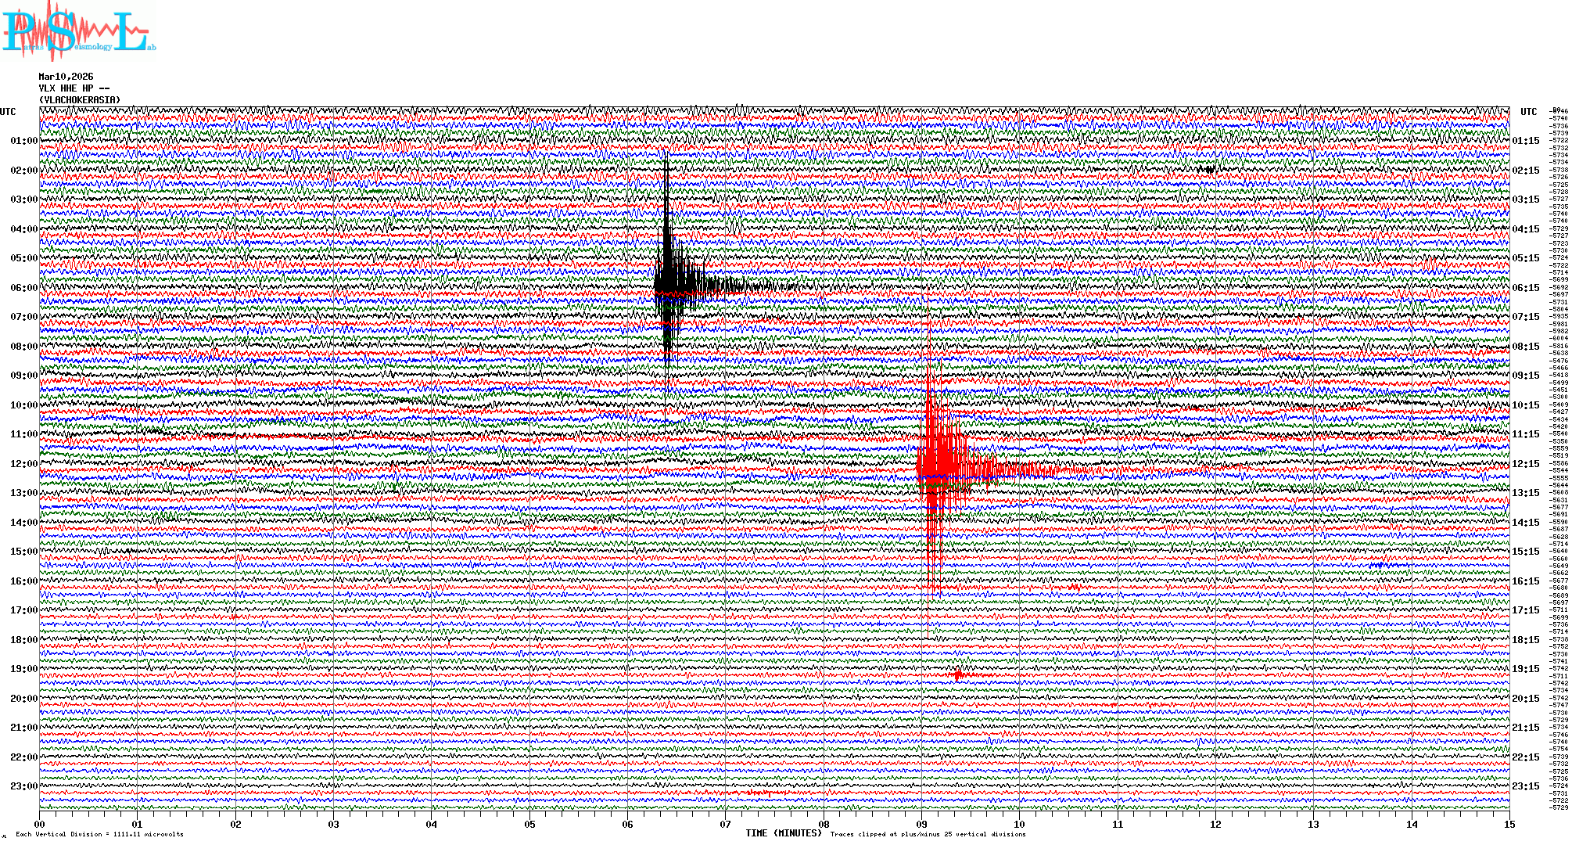Click the TIME (MINUTES) axis title
This screenshot has width=1572, height=845.
point(783,833)
